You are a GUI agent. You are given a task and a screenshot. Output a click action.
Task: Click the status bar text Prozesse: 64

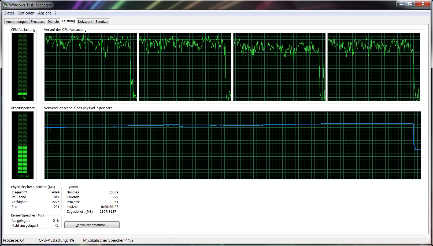[x=14, y=240]
